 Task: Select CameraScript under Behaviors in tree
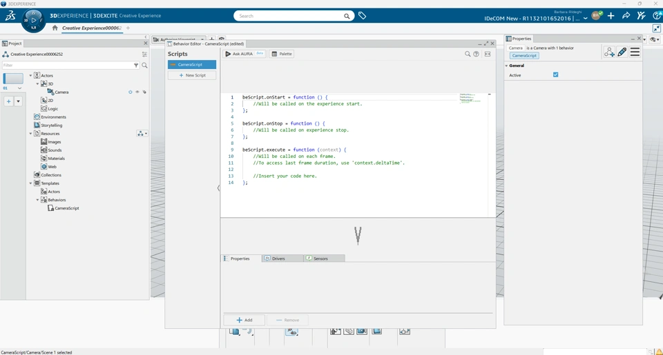click(67, 208)
